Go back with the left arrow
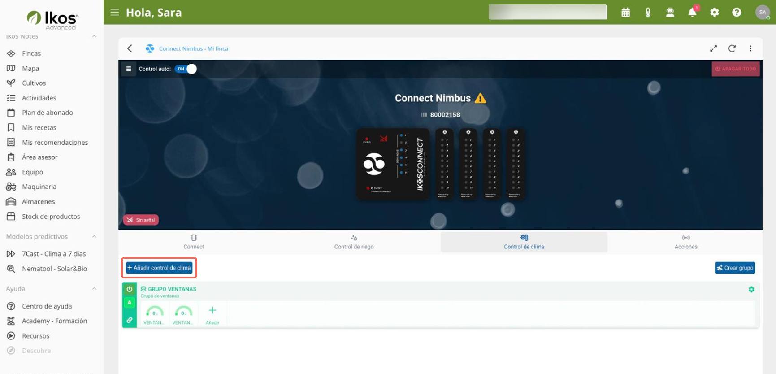 [x=130, y=48]
